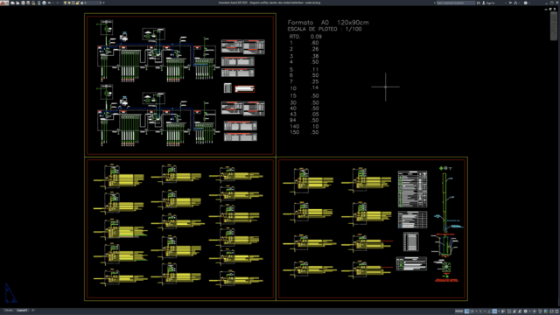
Task: Click the Save icon in Quick Access toolbar
Action: coord(23,3)
